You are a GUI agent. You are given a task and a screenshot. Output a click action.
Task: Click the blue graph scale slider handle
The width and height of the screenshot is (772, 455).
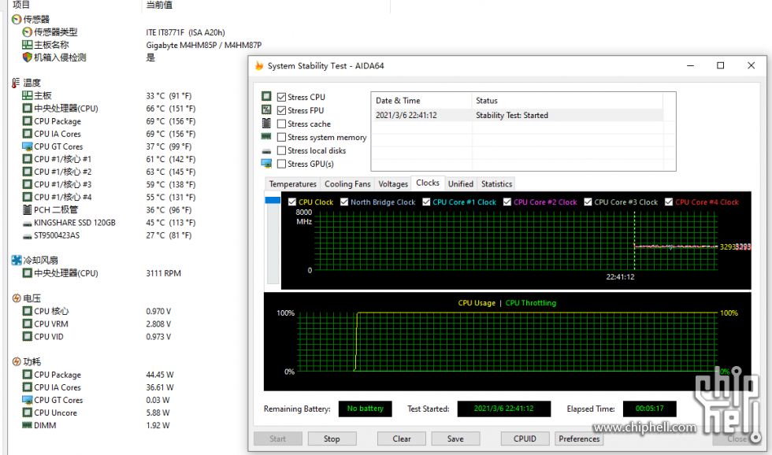(x=273, y=200)
